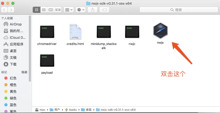Click baidu in the path bar

(71, 110)
